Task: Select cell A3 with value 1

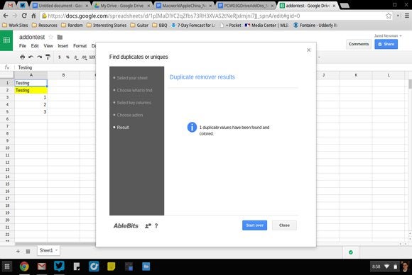Action: pos(31,98)
